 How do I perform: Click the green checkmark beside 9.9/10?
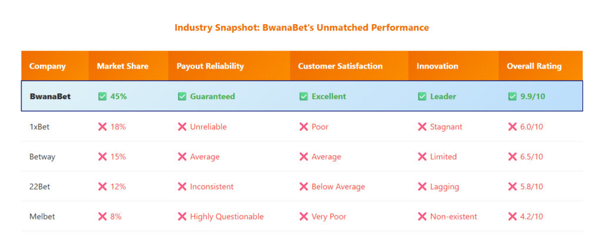click(512, 96)
